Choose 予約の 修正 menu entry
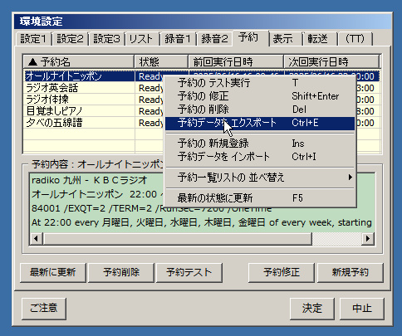The width and height of the screenshot is (402, 336). click(260, 96)
